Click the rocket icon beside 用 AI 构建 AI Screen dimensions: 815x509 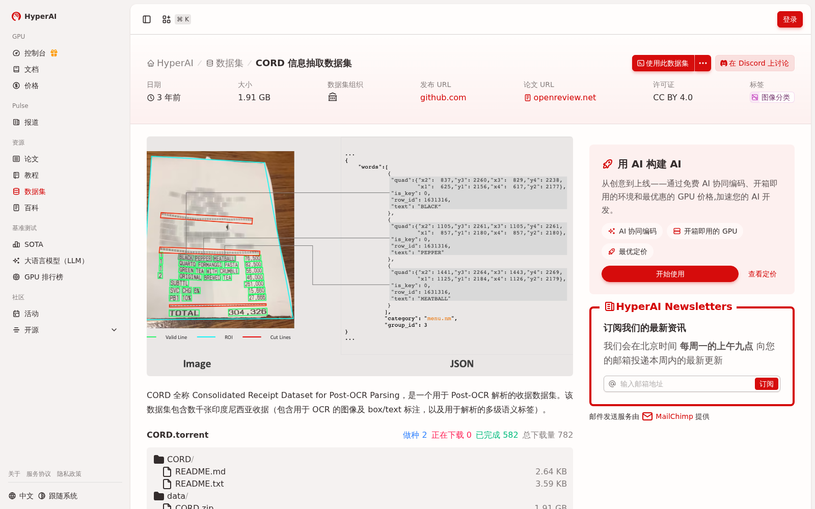tap(607, 164)
